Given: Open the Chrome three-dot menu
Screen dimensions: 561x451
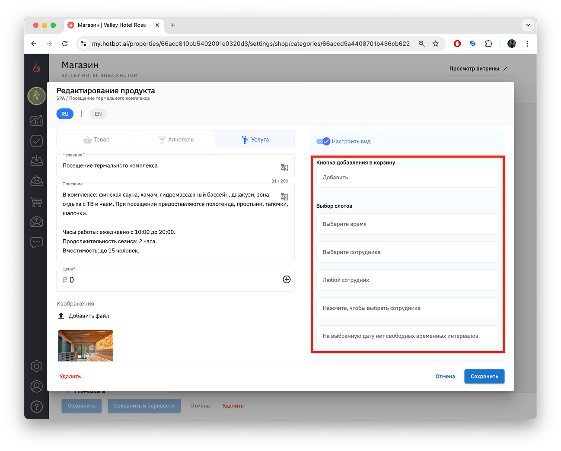Looking at the screenshot, I should [527, 44].
